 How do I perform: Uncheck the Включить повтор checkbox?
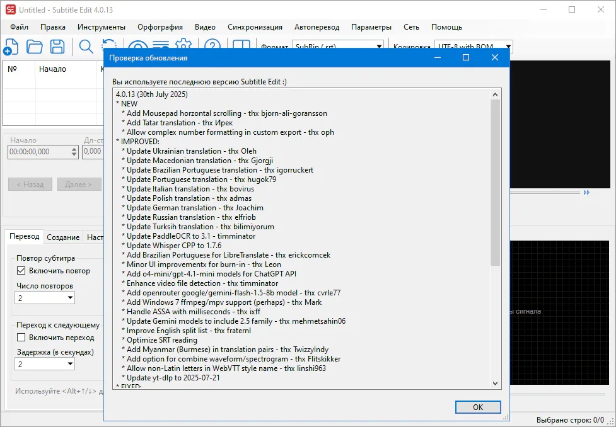coord(21,271)
